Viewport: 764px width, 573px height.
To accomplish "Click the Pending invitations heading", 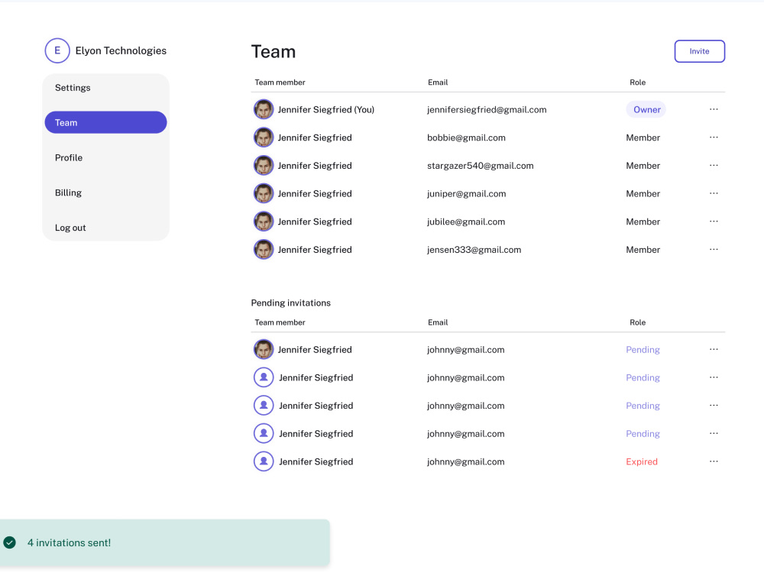I will [291, 303].
